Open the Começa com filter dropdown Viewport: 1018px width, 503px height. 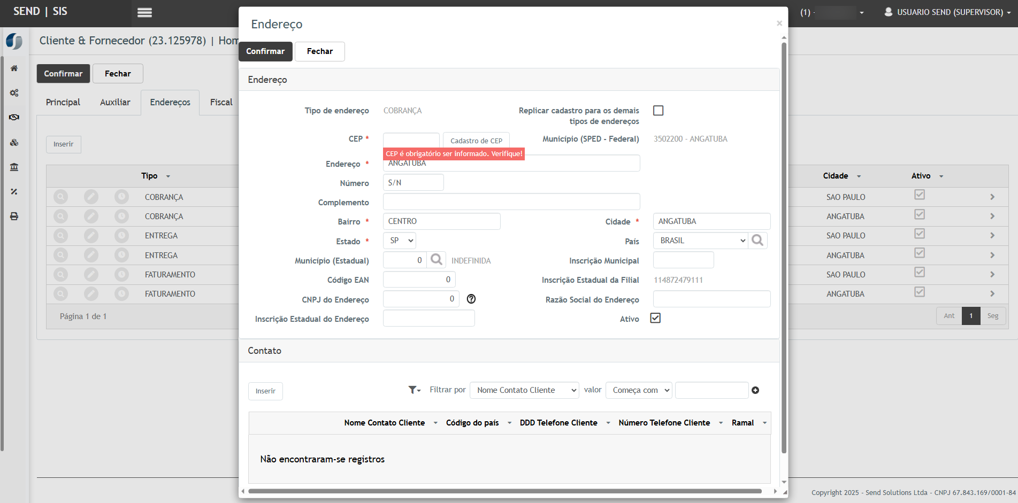(x=639, y=390)
